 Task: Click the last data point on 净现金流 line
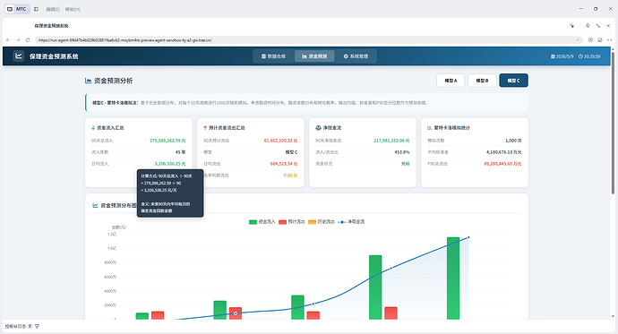click(x=468, y=237)
